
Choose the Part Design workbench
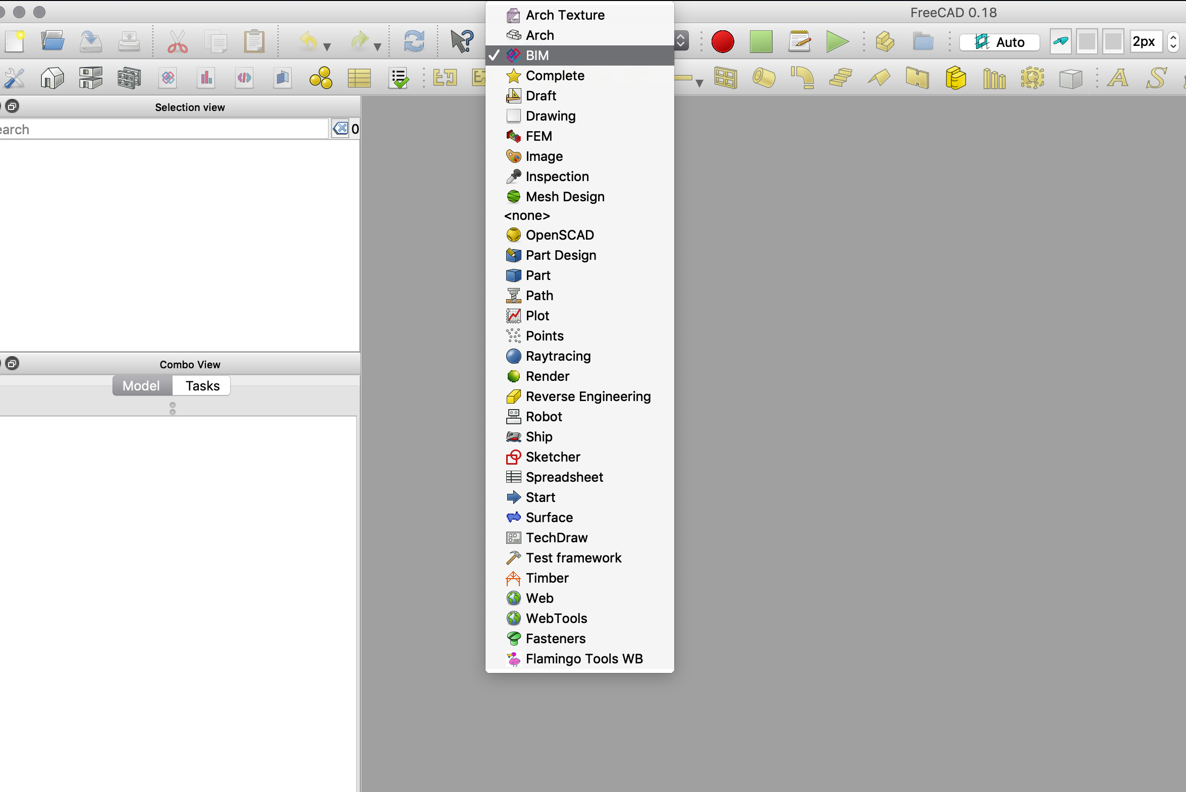coord(579,255)
